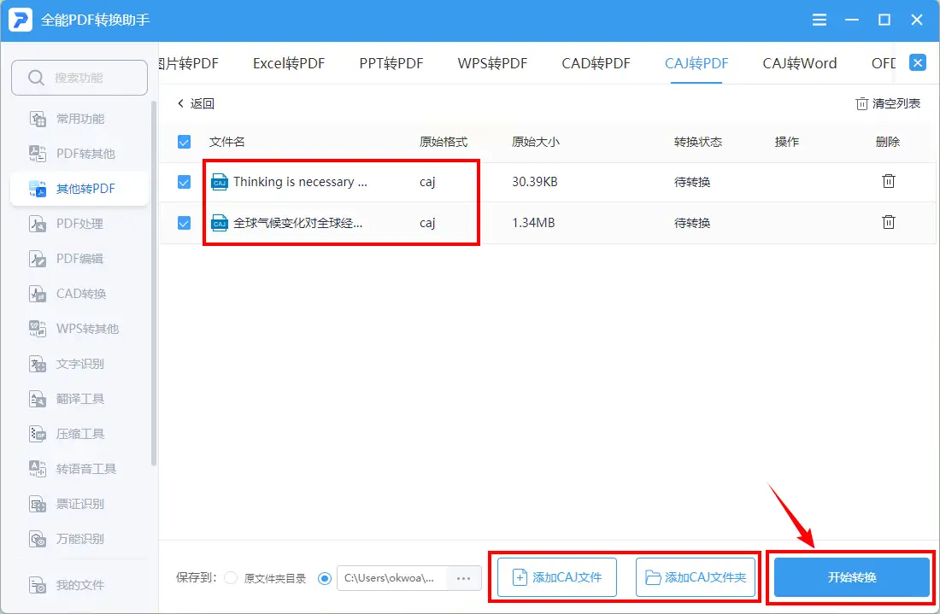
Task: Click trash icon for 1.34MB file
Action: (x=889, y=222)
